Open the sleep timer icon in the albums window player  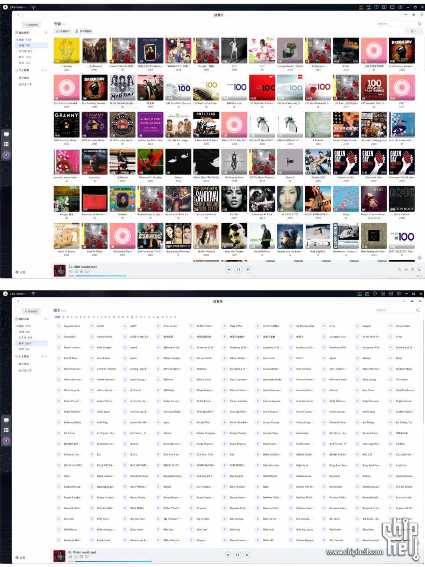pyautogui.click(x=412, y=269)
